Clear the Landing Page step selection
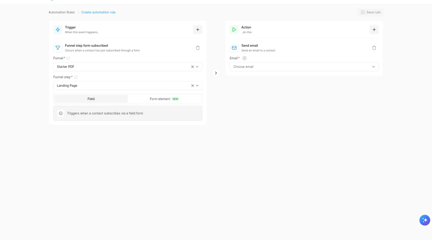Viewport: 432px width, 240px height. coord(192,86)
